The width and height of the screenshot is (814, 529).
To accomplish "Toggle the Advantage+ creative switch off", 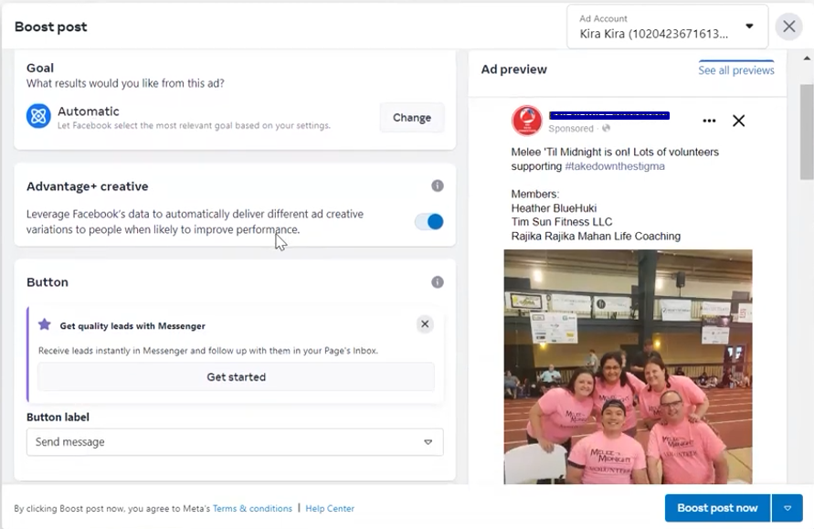I will (428, 222).
